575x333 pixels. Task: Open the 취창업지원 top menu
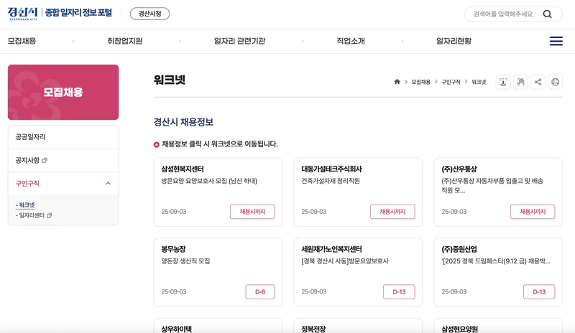coord(124,41)
